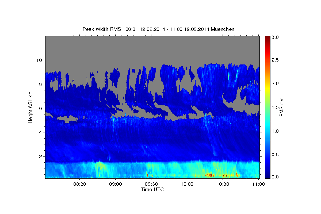
Task: Click the 10:00 time tick label
Action: click(187, 184)
